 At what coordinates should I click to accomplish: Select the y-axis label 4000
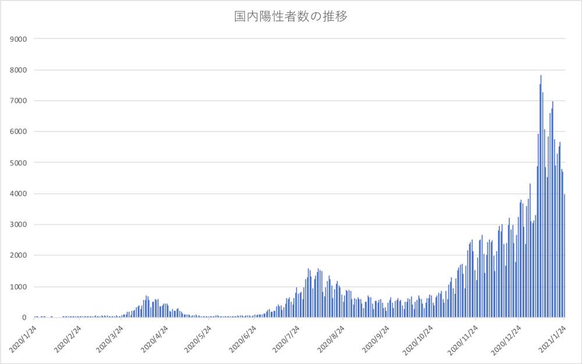pos(19,194)
